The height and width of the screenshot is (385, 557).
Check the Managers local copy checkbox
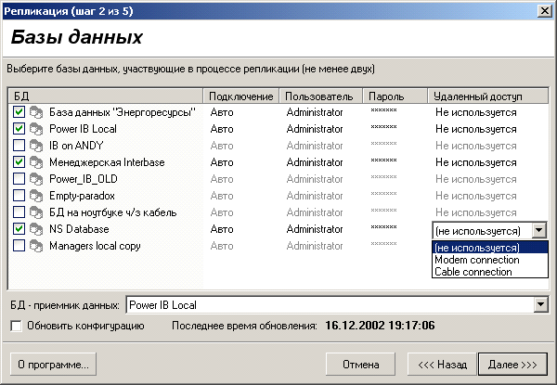point(19,245)
